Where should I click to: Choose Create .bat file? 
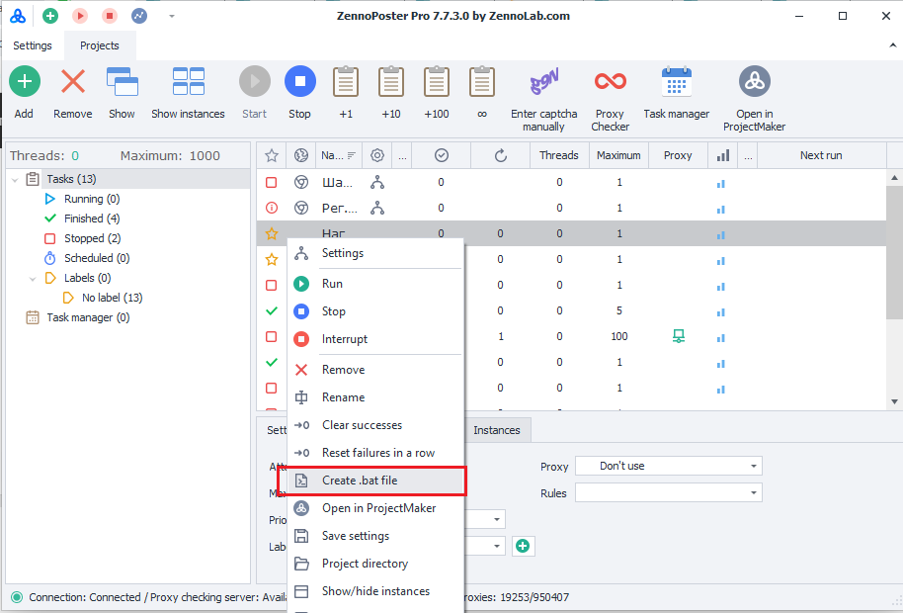click(x=375, y=481)
